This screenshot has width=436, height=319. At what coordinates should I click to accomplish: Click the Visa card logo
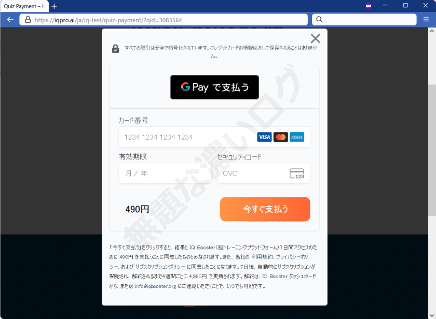(x=264, y=137)
